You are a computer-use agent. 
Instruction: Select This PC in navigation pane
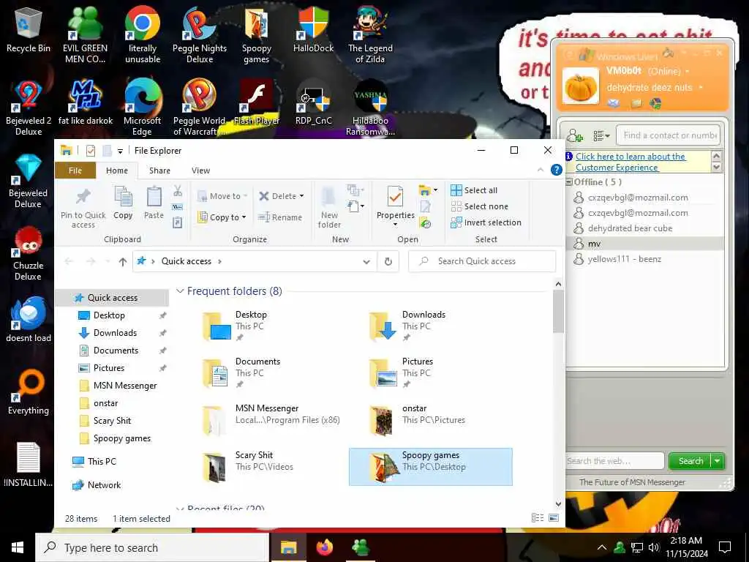pyautogui.click(x=101, y=462)
